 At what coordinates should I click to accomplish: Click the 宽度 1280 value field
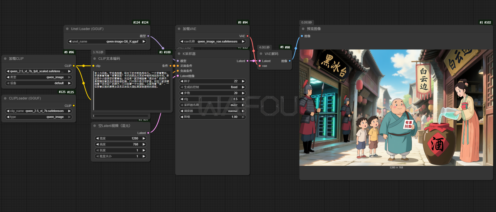(x=121, y=138)
